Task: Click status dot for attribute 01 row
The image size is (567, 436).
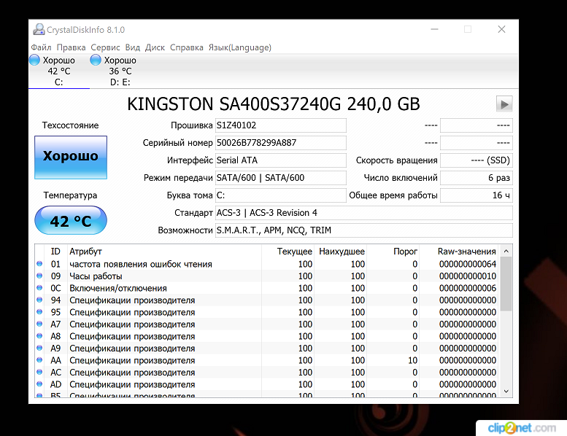Action: point(39,264)
